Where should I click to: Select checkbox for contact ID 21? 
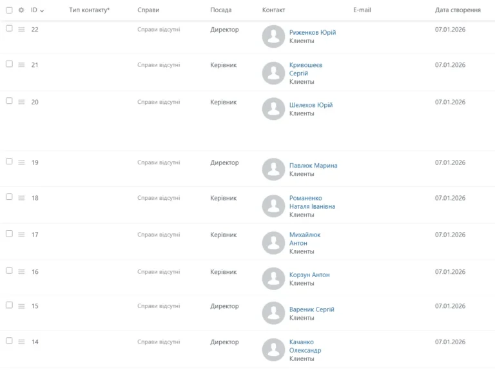pos(9,64)
